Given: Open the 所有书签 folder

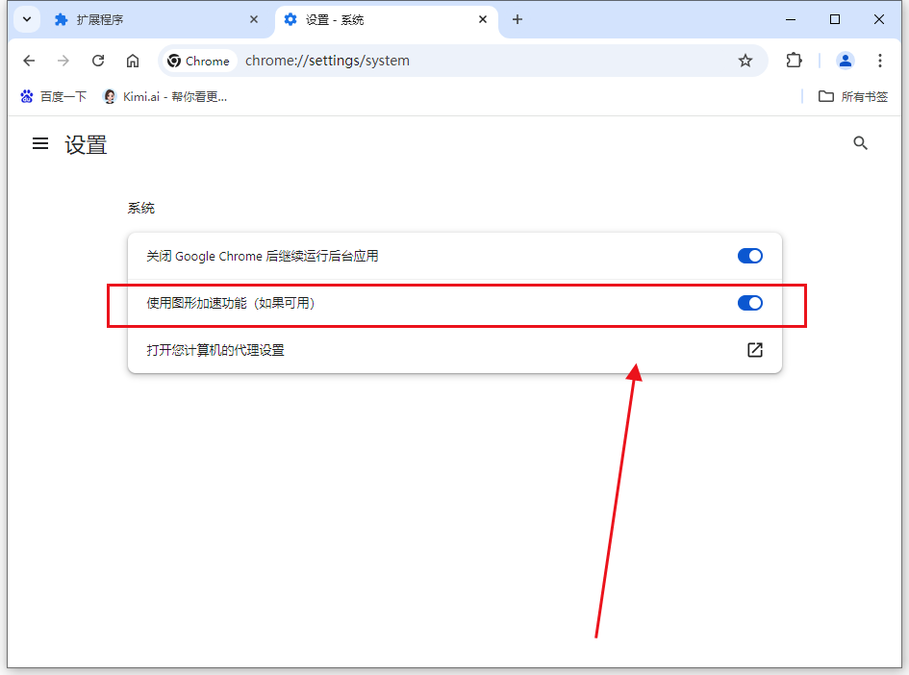Looking at the screenshot, I should (853, 97).
